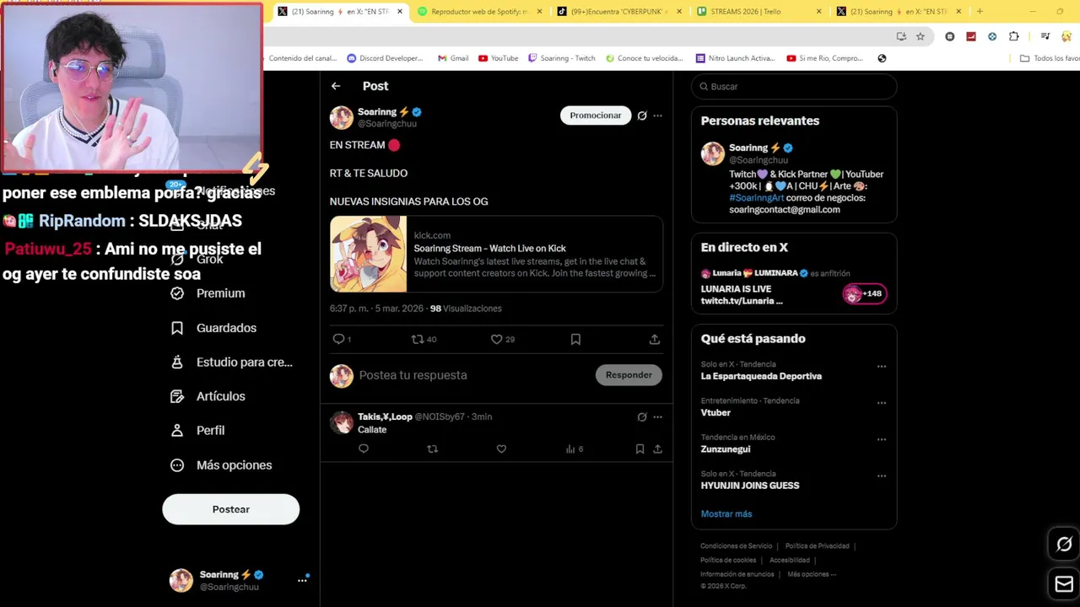This screenshot has width=1080, height=607.
Task: Open the floating Grok button
Action: pyautogui.click(x=1064, y=545)
